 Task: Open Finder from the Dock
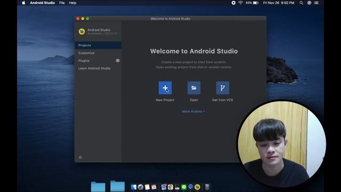(134, 187)
